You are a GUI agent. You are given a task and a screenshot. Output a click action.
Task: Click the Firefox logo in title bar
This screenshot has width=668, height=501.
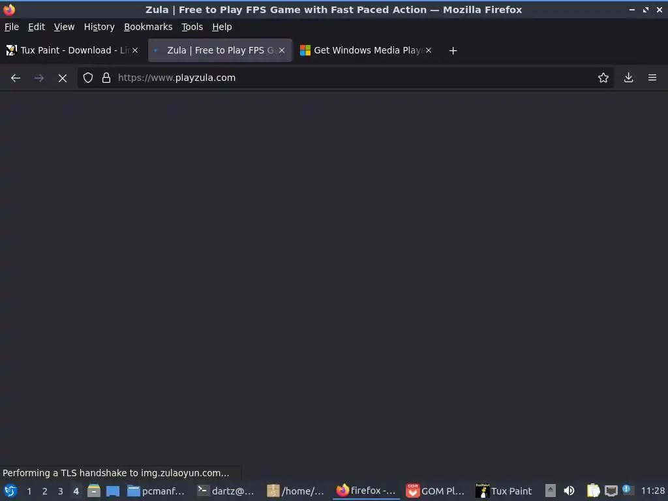click(9, 9)
